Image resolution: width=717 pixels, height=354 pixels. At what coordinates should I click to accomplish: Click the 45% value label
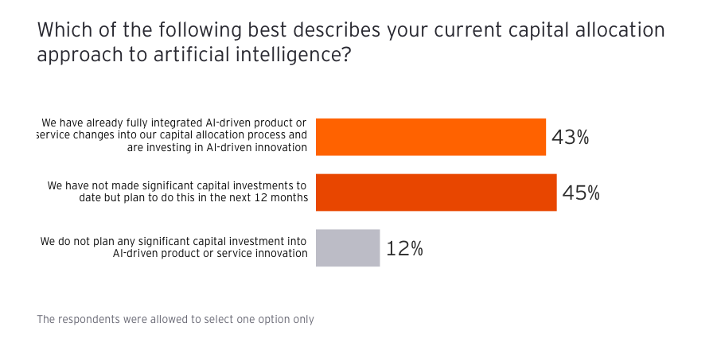[x=581, y=193]
